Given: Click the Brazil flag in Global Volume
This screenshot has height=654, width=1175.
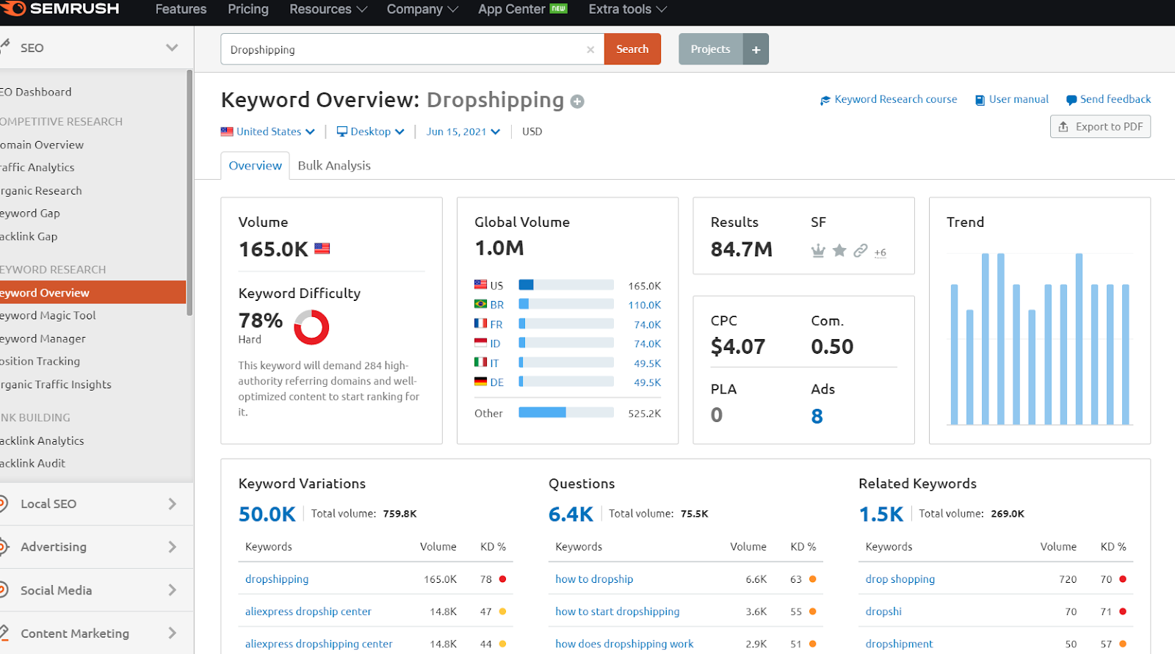Looking at the screenshot, I should point(481,304).
